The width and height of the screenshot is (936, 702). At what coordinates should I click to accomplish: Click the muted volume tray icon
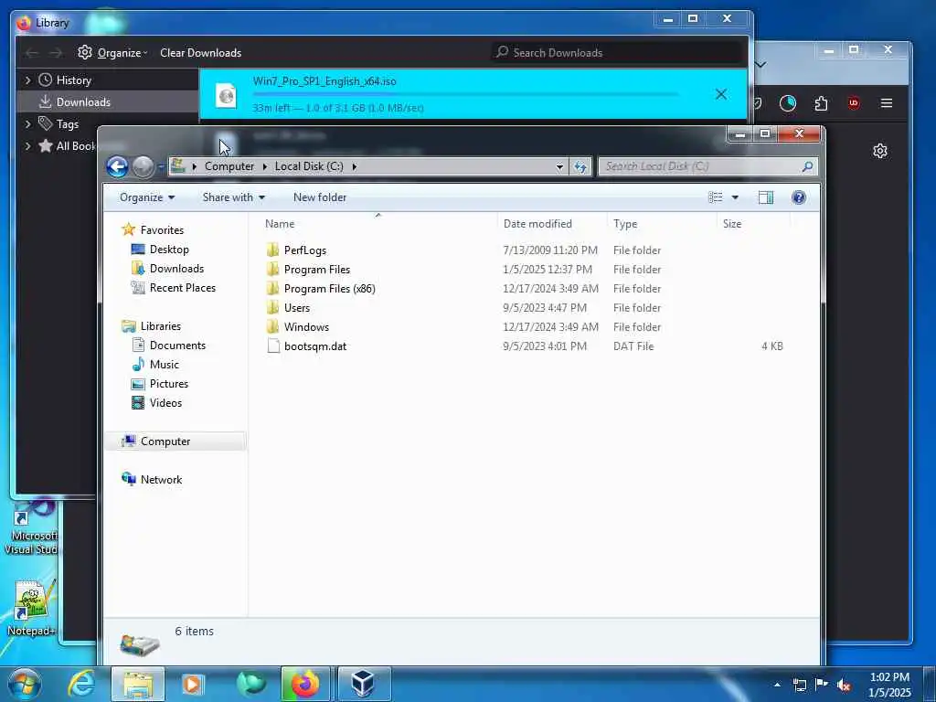[844, 686]
